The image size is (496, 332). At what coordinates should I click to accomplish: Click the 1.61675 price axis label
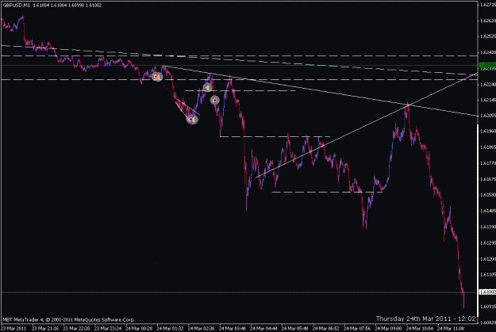click(x=488, y=179)
